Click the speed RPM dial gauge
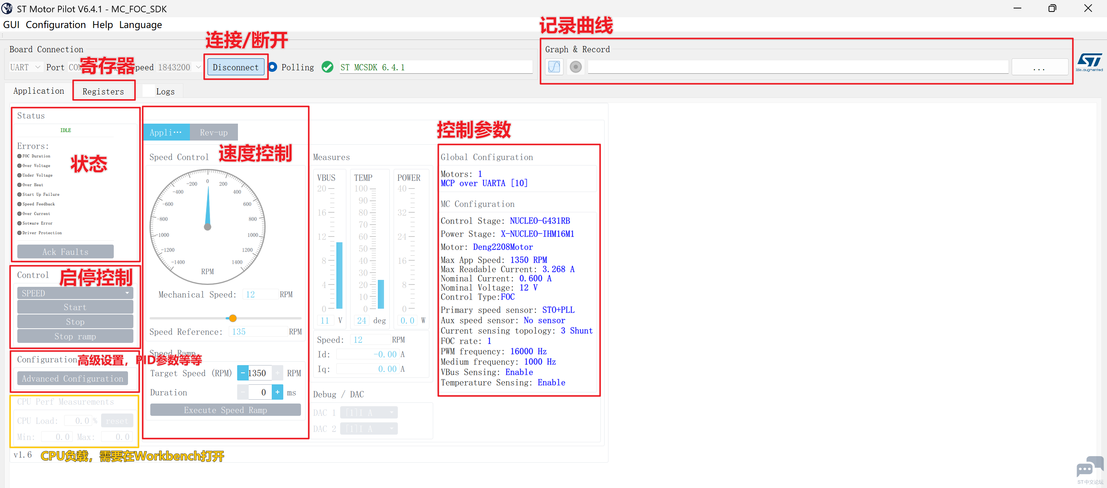Screen dimensions: 1107x488 (208, 227)
